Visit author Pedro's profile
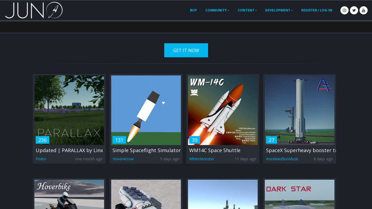The width and height of the screenshot is (372, 209). pos(41,159)
